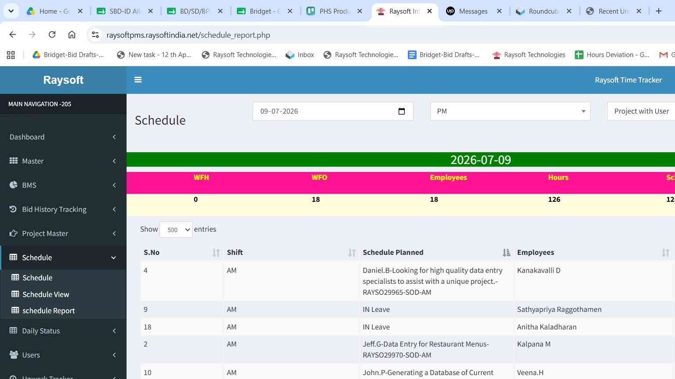Switch to the Messages browser tab
675x379 pixels.
point(473,11)
